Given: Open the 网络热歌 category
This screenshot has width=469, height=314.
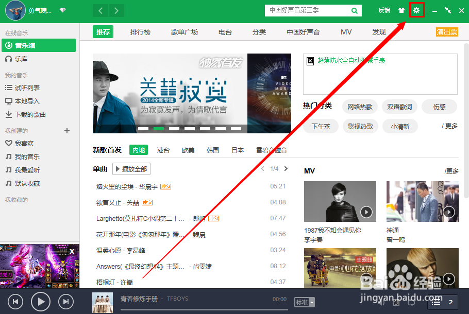Looking at the screenshot, I should (360, 107).
